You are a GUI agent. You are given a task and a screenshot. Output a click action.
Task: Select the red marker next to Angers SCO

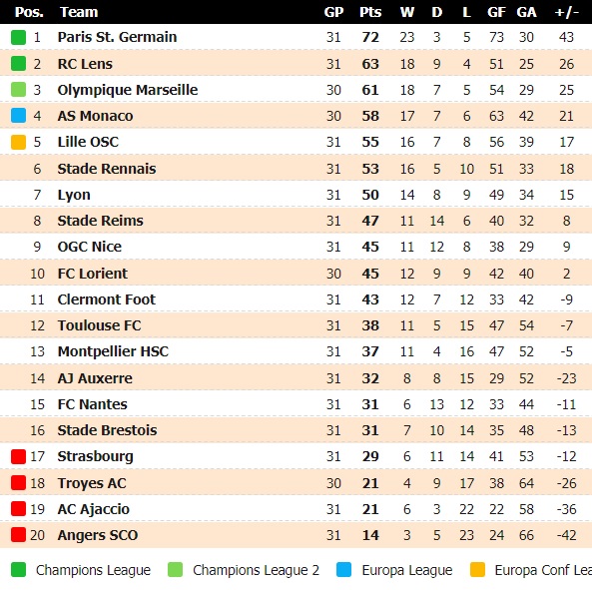(18, 535)
